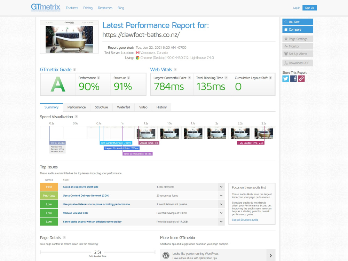Switch to the Summary tab
348x261 pixels.
[x=51, y=107]
